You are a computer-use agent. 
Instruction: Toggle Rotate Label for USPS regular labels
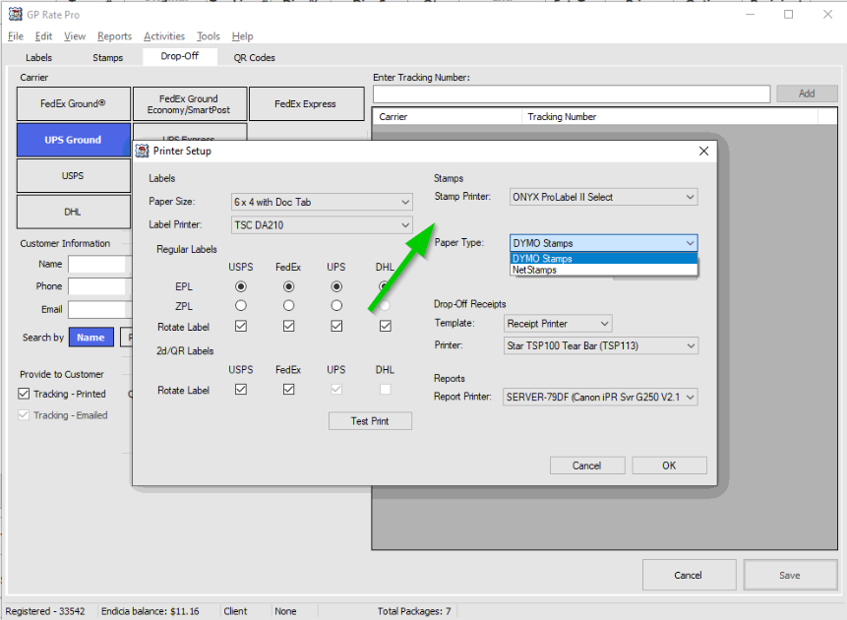point(241,326)
